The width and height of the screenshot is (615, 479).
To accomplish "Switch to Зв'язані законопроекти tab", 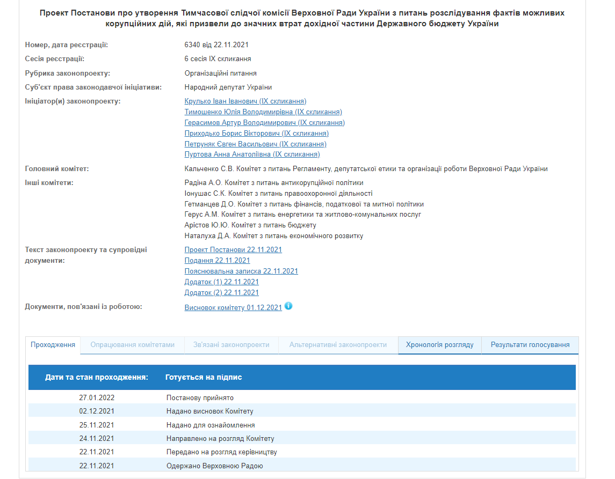I will [231, 345].
